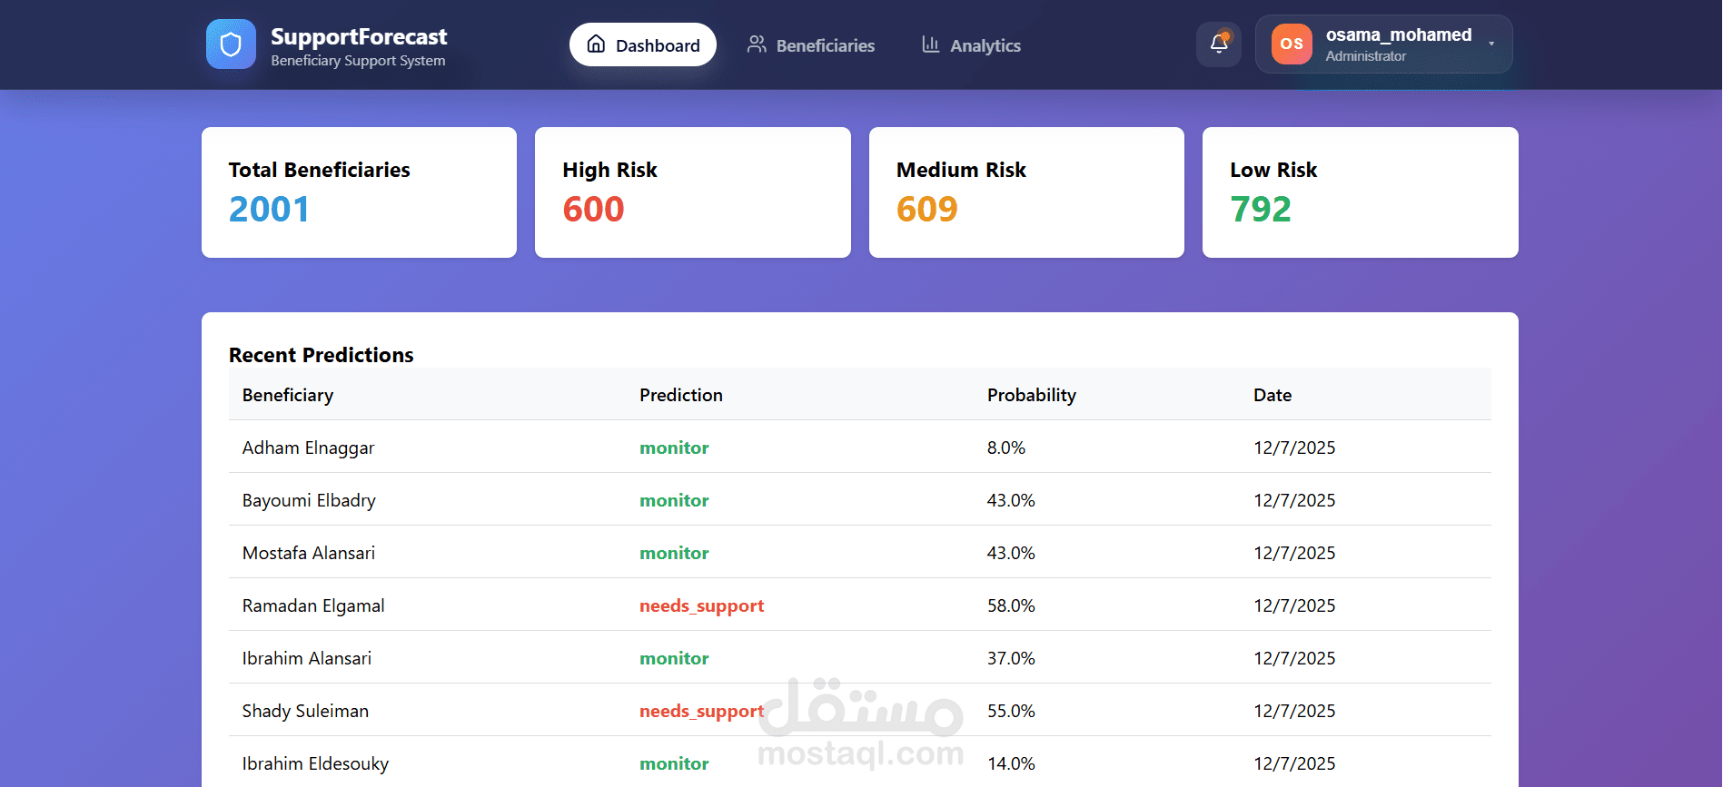Image resolution: width=1723 pixels, height=787 pixels.
Task: Open the High Risk card
Action: pos(693,192)
